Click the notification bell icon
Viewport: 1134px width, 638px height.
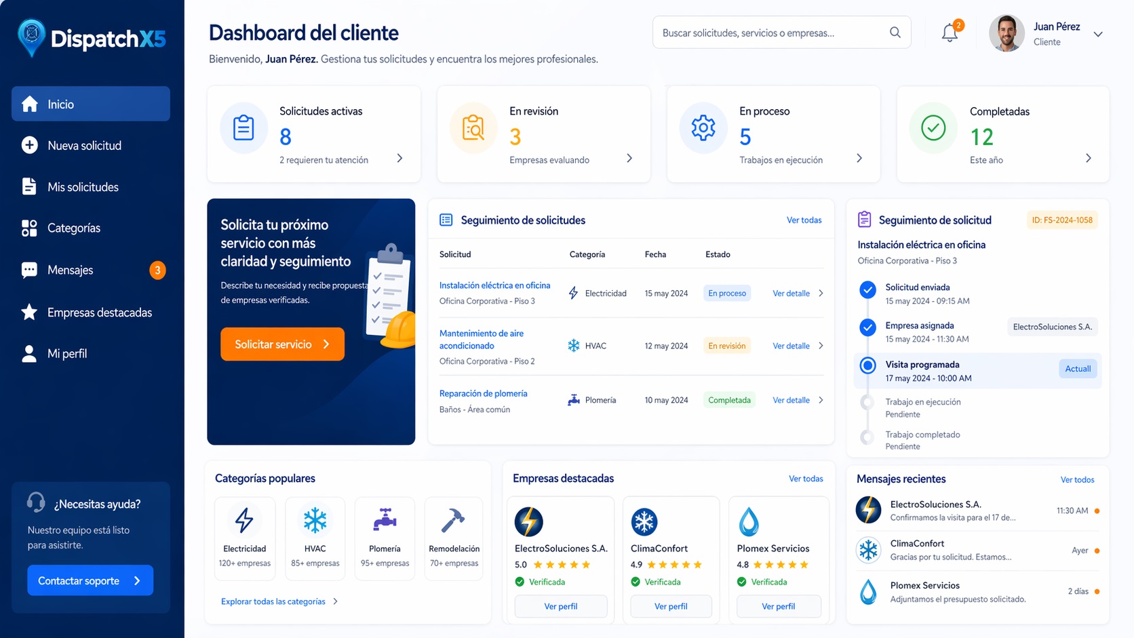click(950, 33)
